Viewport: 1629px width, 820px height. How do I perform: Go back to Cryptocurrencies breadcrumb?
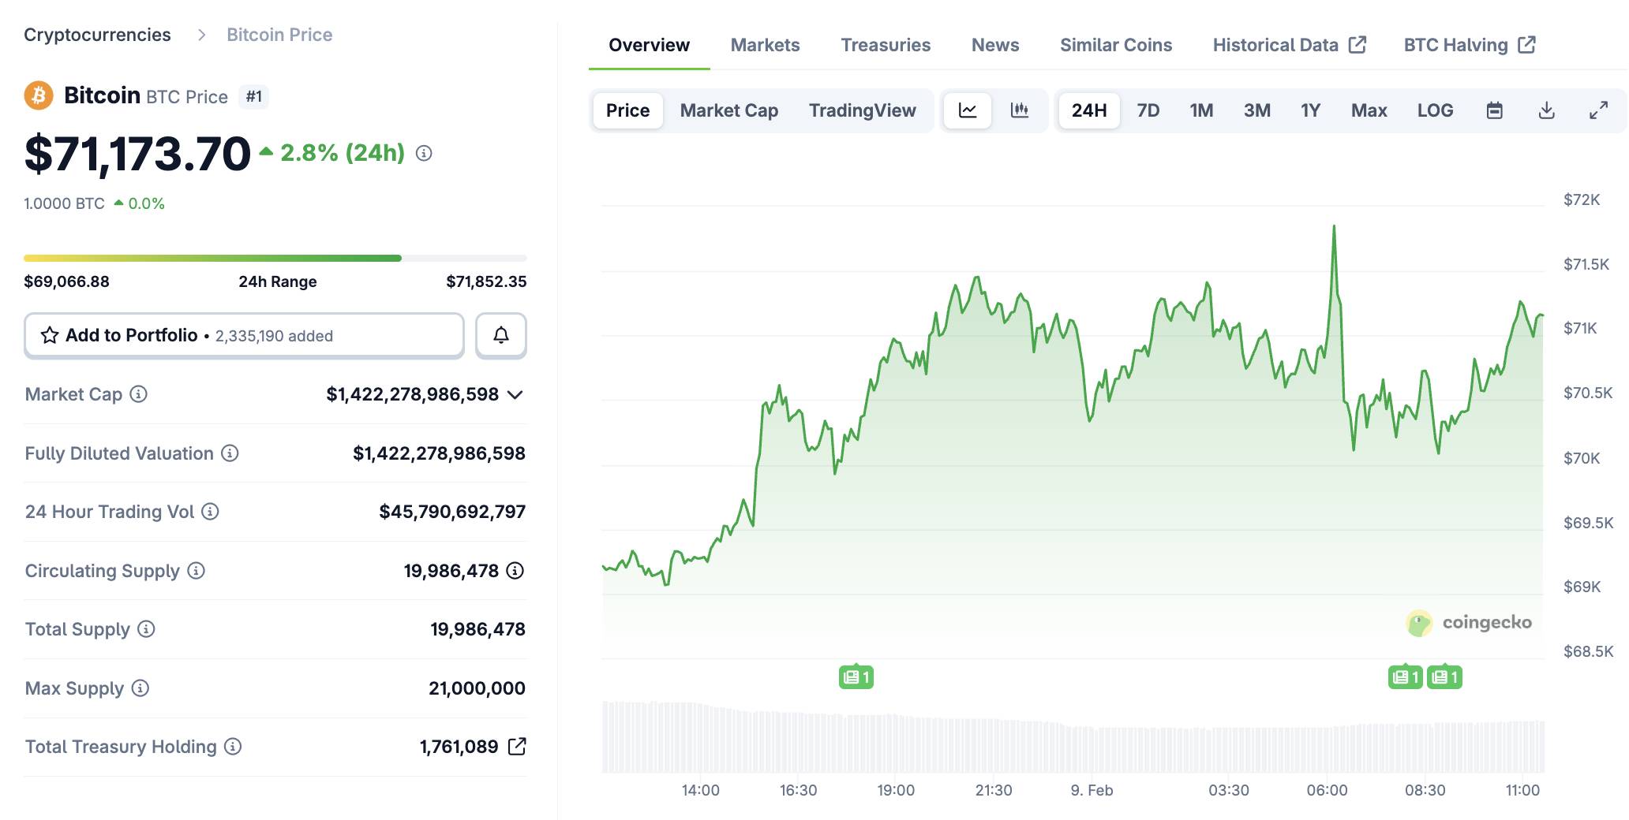97,35
